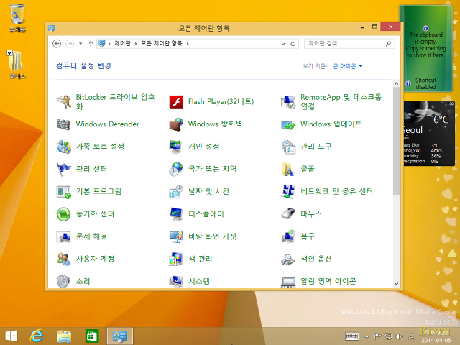The width and height of the screenshot is (460, 345).
Task: Open the 색인 옵션 icon
Action: coord(288,259)
